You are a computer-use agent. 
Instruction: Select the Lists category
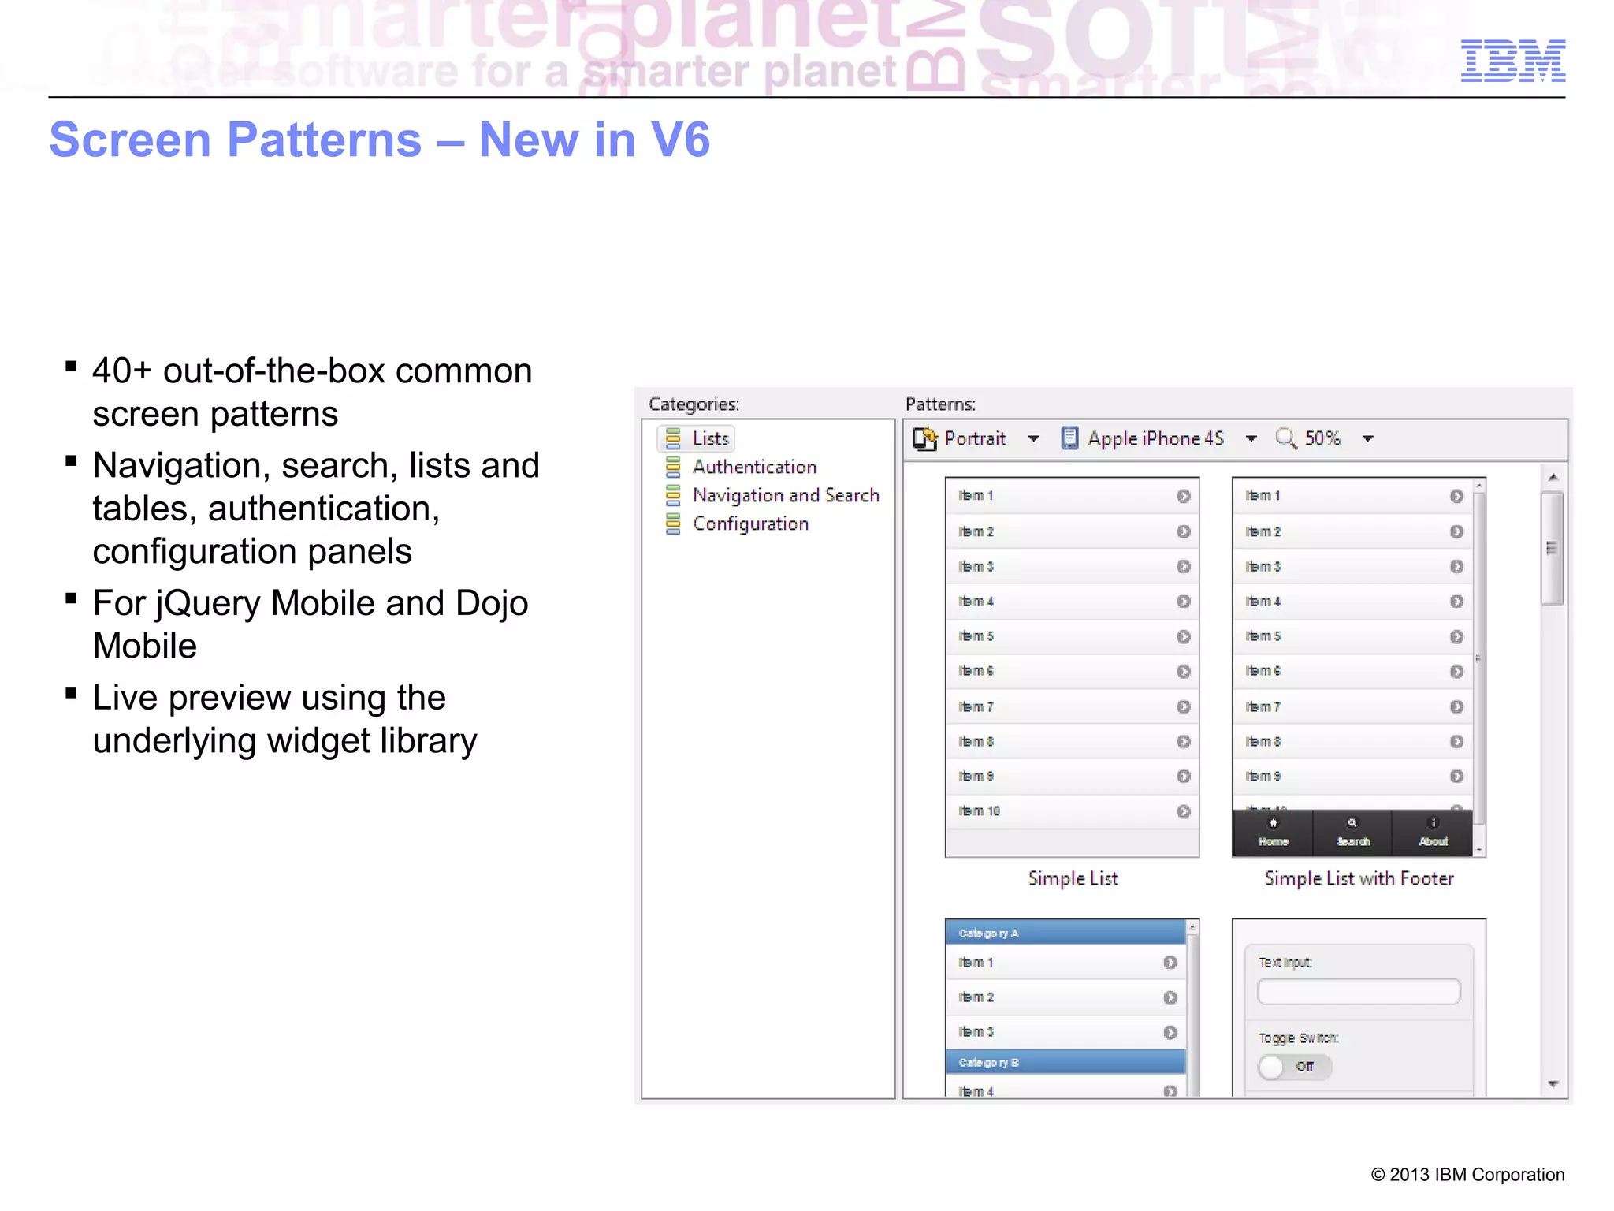pyautogui.click(x=696, y=438)
